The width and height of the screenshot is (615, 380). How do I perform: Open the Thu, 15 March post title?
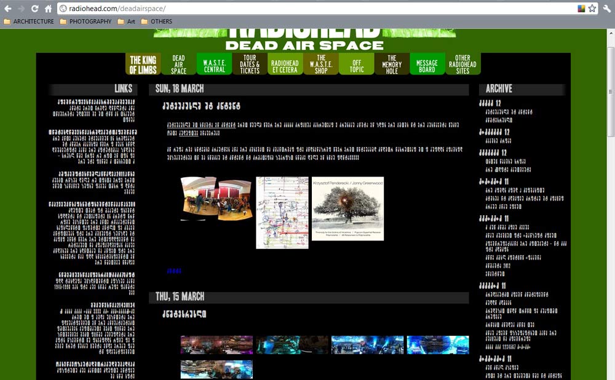click(184, 314)
